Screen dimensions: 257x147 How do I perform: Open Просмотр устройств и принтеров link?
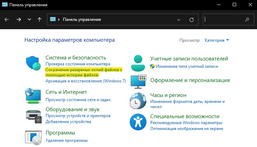(x=78, y=116)
